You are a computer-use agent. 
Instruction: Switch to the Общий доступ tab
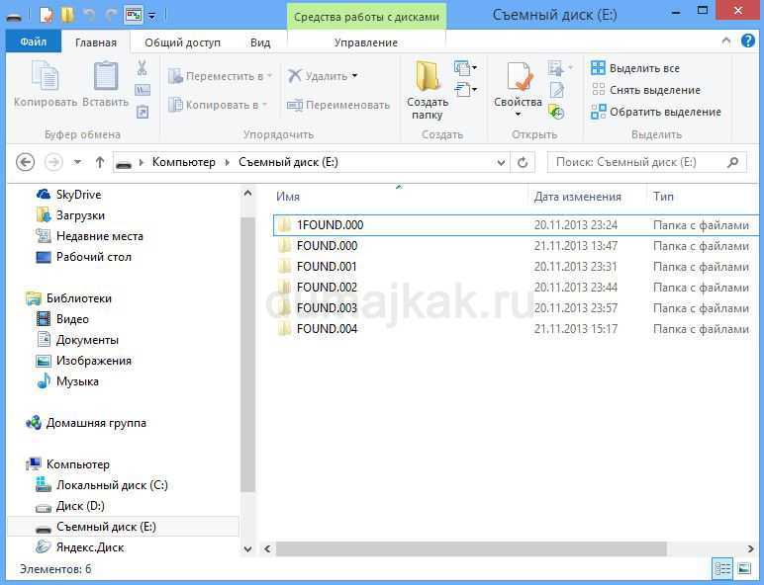click(183, 42)
